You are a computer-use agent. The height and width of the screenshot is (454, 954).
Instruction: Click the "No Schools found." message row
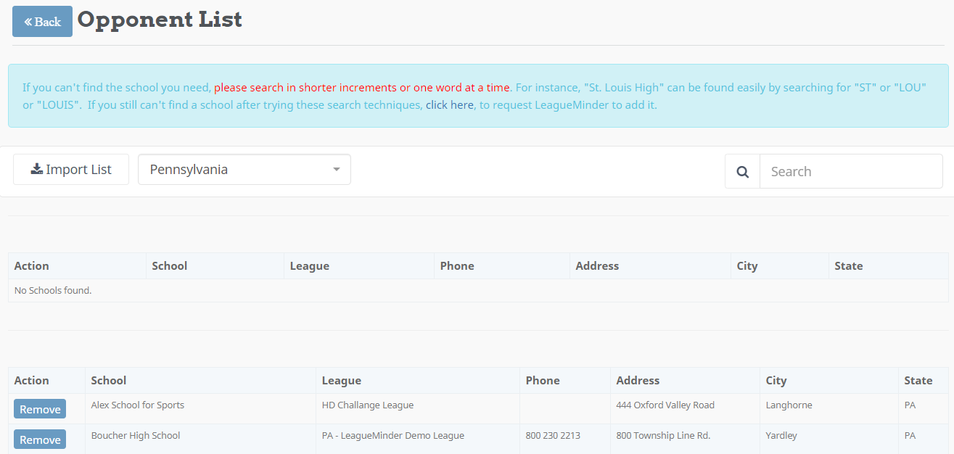[x=53, y=291]
